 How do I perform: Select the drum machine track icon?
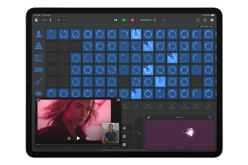(x=39, y=58)
